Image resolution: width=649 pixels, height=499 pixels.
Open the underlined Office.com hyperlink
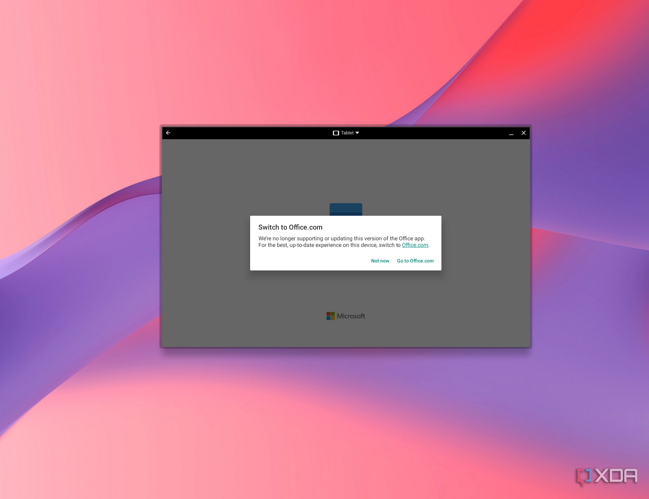point(415,245)
